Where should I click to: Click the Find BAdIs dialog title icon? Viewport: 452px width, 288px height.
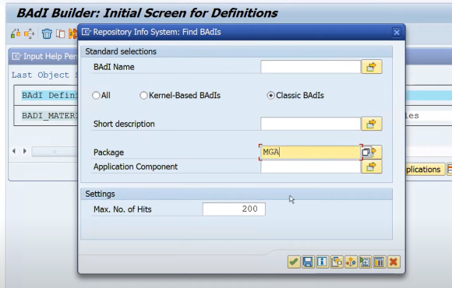coord(87,32)
